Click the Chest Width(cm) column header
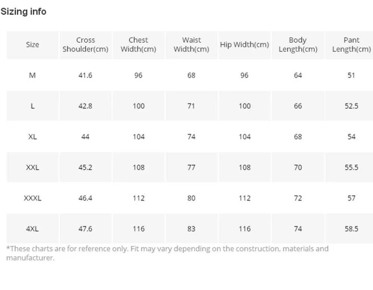Screen dimensions: 373x290 pos(138,45)
